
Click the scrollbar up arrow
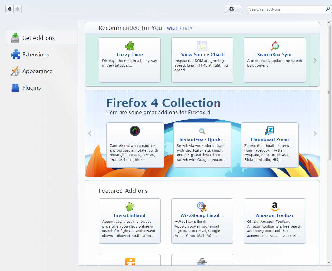pyautogui.click(x=329, y=22)
